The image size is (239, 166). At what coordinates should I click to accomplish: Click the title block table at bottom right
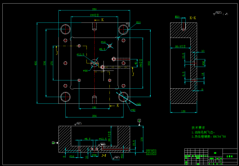coord(211,156)
